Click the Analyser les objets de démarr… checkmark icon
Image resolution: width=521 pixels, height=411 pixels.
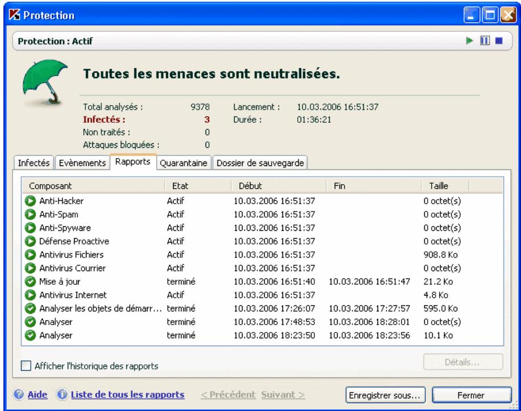coord(30,309)
